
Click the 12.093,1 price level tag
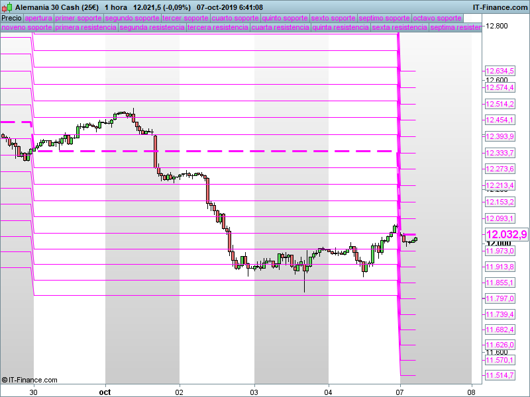click(500, 218)
